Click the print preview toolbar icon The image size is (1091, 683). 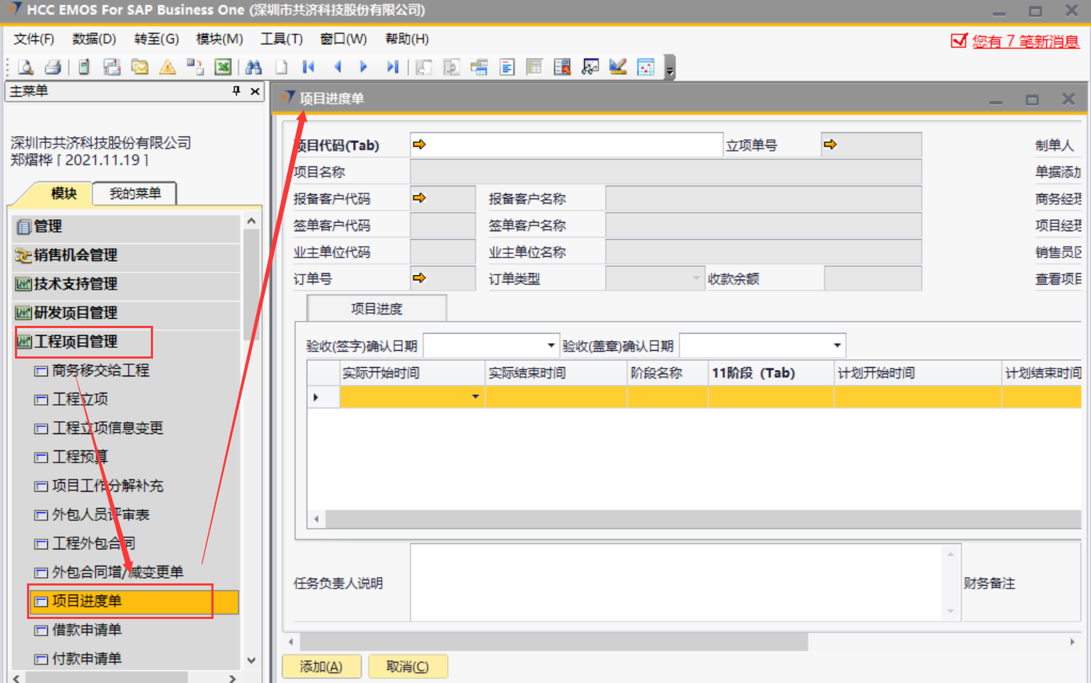click(x=26, y=67)
